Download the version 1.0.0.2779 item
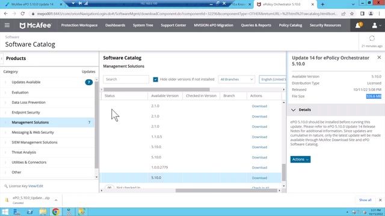Screen dimensions: 385x216 (259, 167)
